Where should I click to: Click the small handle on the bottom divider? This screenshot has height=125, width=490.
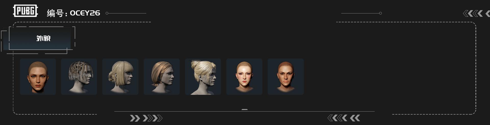point(244,110)
